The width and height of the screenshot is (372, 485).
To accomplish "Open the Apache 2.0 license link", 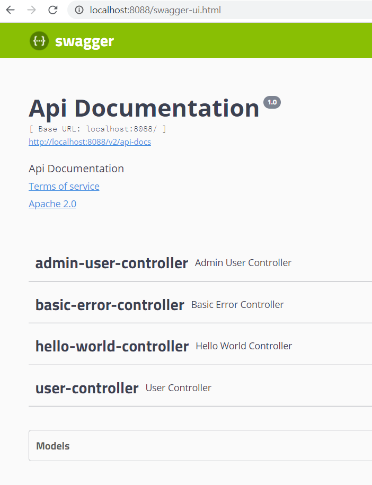I will click(x=52, y=204).
